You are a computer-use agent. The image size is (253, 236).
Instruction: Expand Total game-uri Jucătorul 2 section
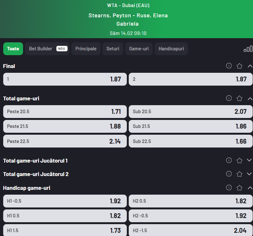(250, 174)
